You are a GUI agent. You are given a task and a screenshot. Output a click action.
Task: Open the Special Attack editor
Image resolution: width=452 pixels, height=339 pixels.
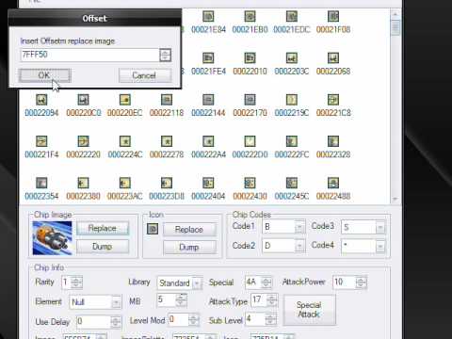[x=310, y=310]
